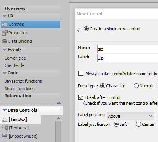The height and width of the screenshot is (142, 158).
Task: Select [DropdownBox] in Data Controls list
Action: (x=23, y=136)
